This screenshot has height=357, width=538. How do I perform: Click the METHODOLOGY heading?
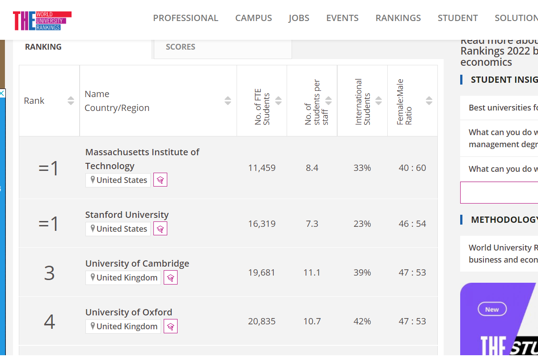(504, 220)
